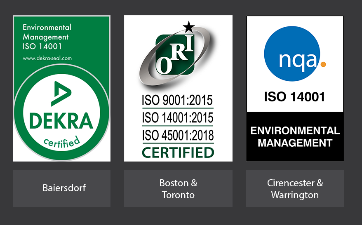This screenshot has height=225, width=362.
Task: Click the ISO 14001 text under nqa logo
Action: point(294,97)
